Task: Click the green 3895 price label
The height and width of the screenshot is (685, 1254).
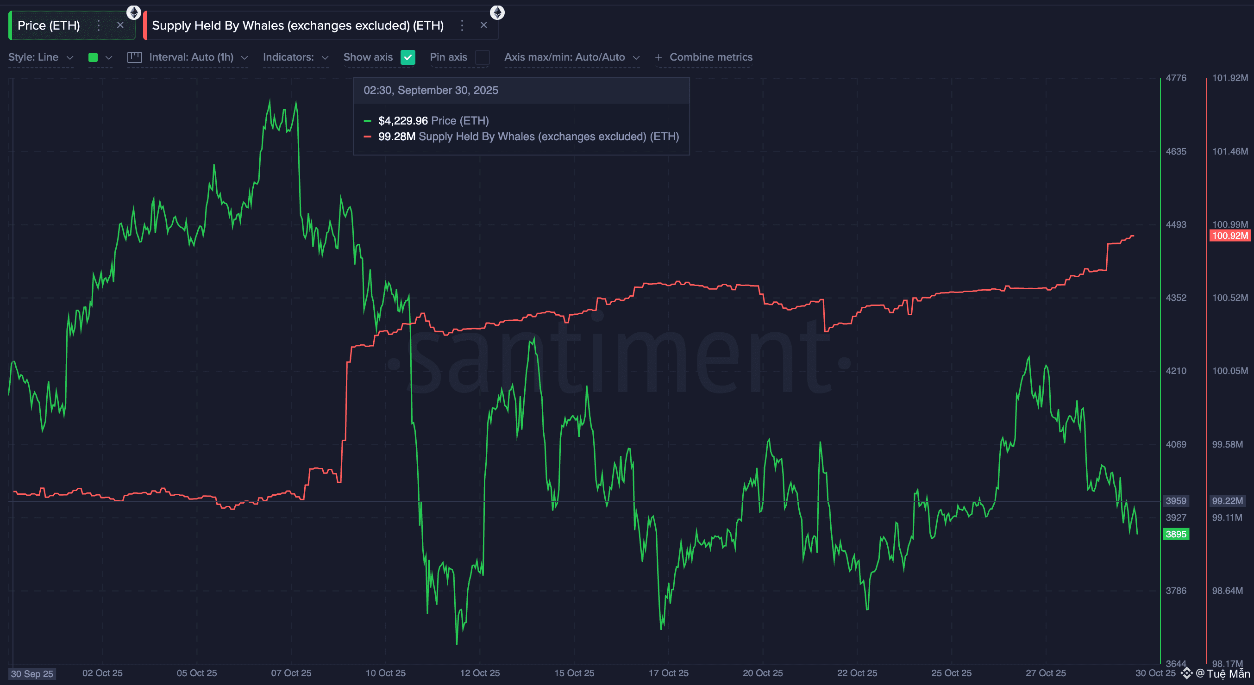Action: (x=1175, y=534)
